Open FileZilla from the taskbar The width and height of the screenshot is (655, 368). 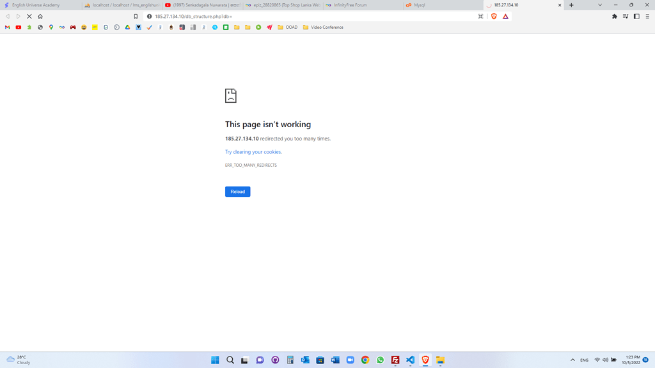[395, 360]
